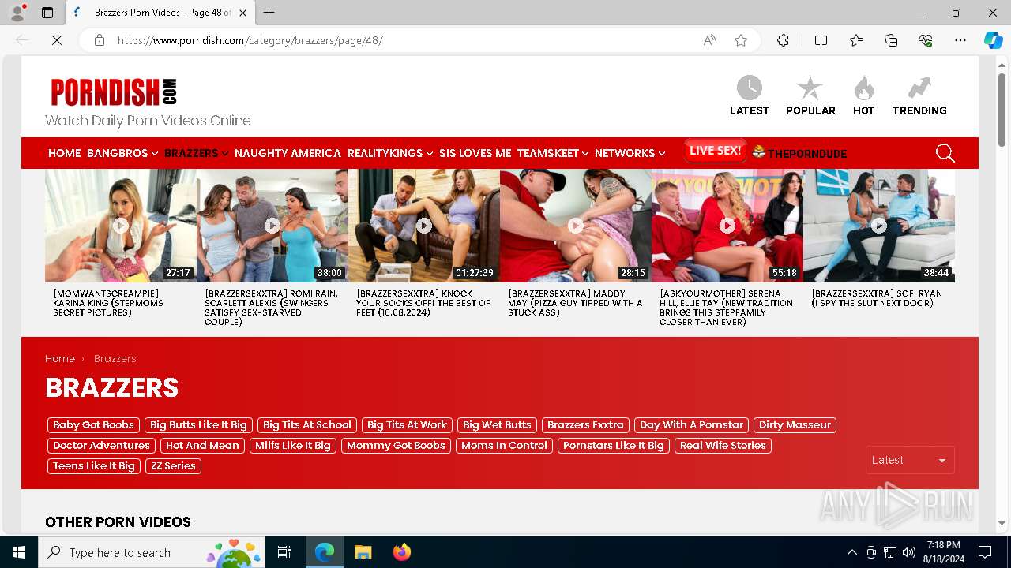This screenshot has width=1011, height=568.
Task: Open the video thumbnail with duration 01:27:39
Action: click(x=424, y=226)
